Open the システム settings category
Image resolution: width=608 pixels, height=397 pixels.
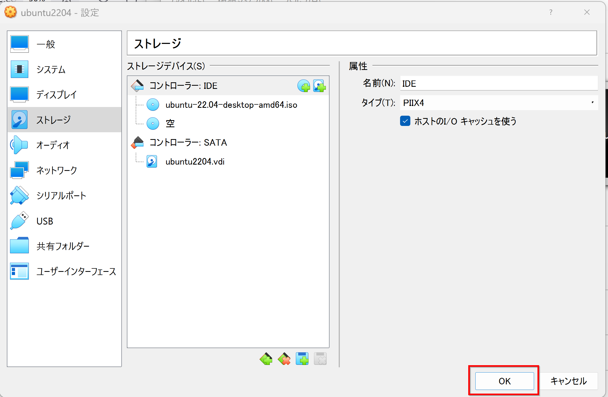(x=64, y=69)
